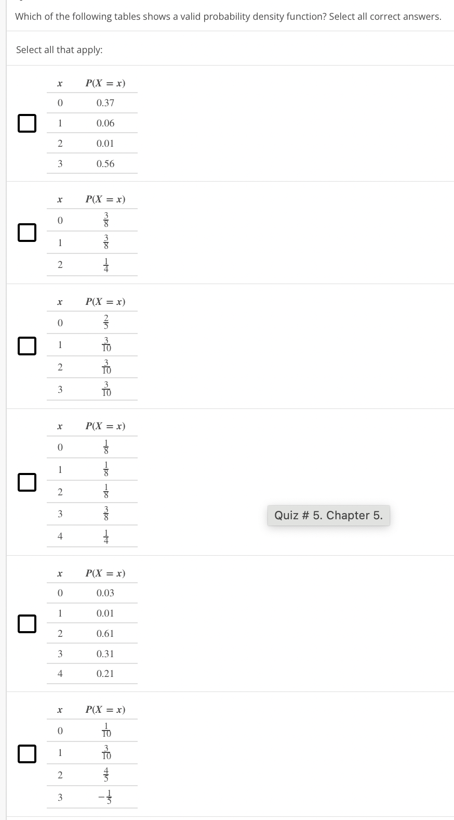Viewport: 454px width, 820px height.
Task: Select the table with probabilities 3/8, 3/8, 1/4
Action: (27, 233)
